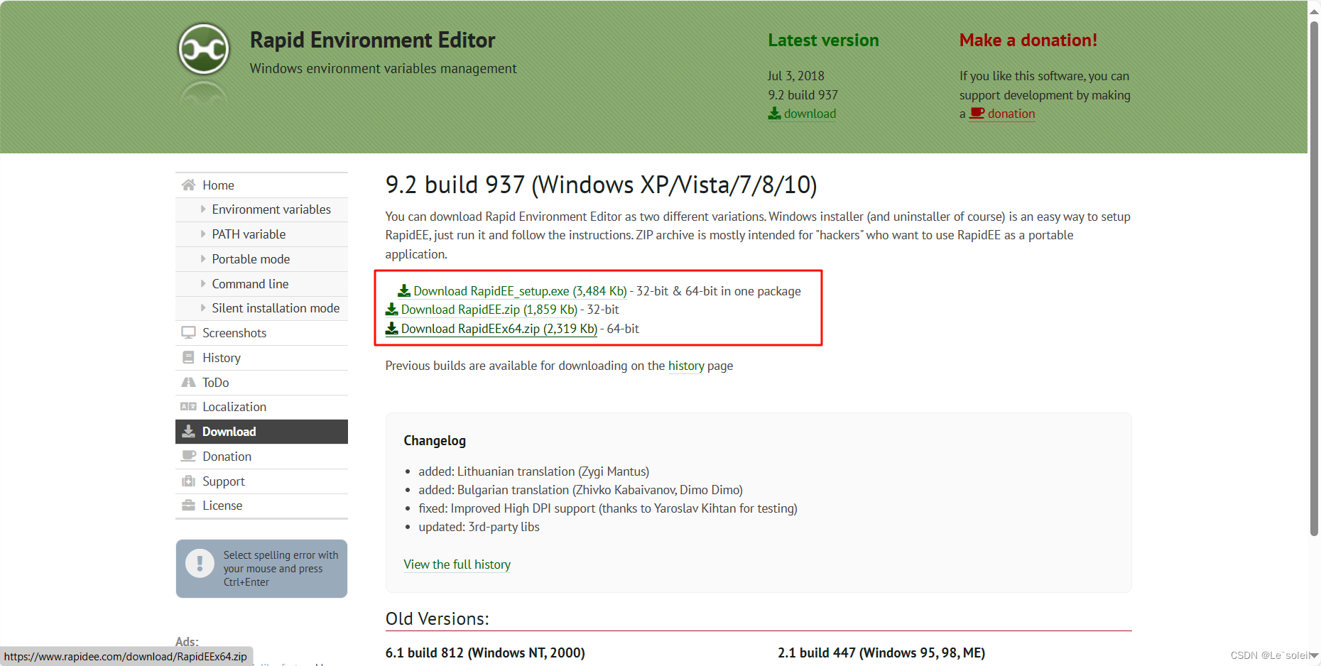Click the Make a donation! heading
Viewport: 1321px width, 666px height.
1028,40
